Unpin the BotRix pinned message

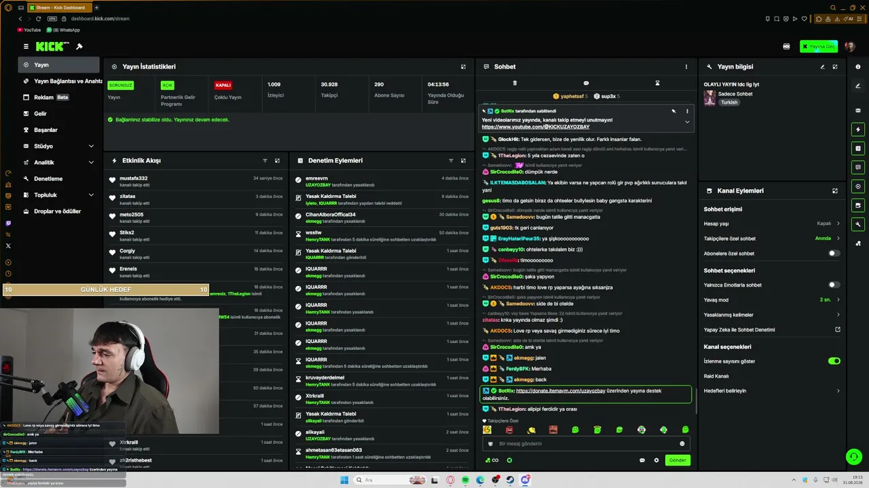(x=673, y=110)
